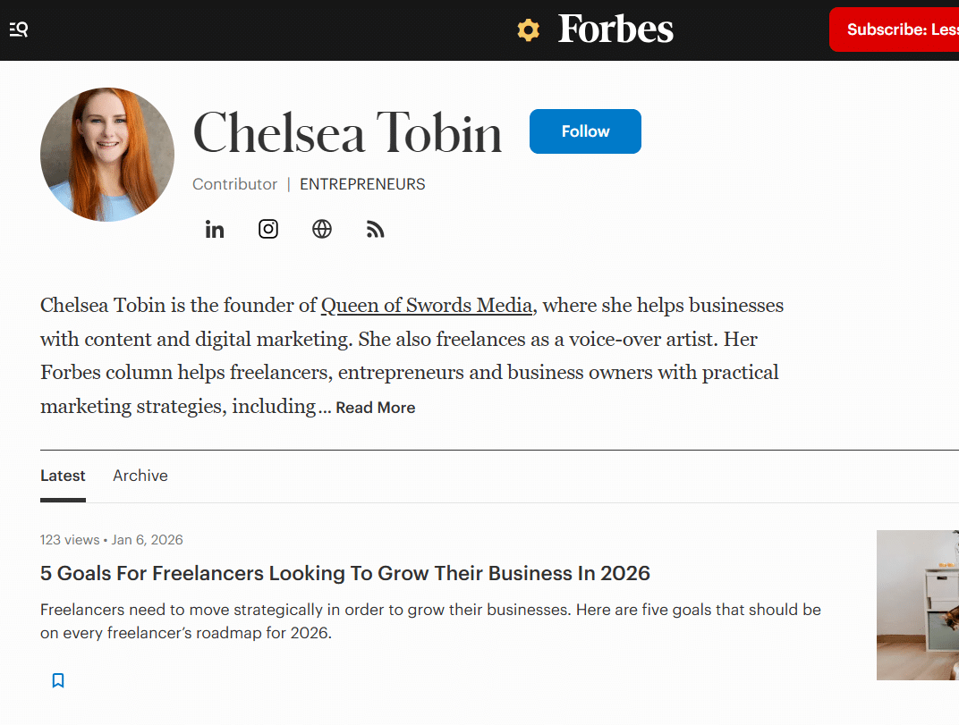Screen dimensions: 959x725
Task: Open Chelsea Tobin's profile photo
Action: 107,155
